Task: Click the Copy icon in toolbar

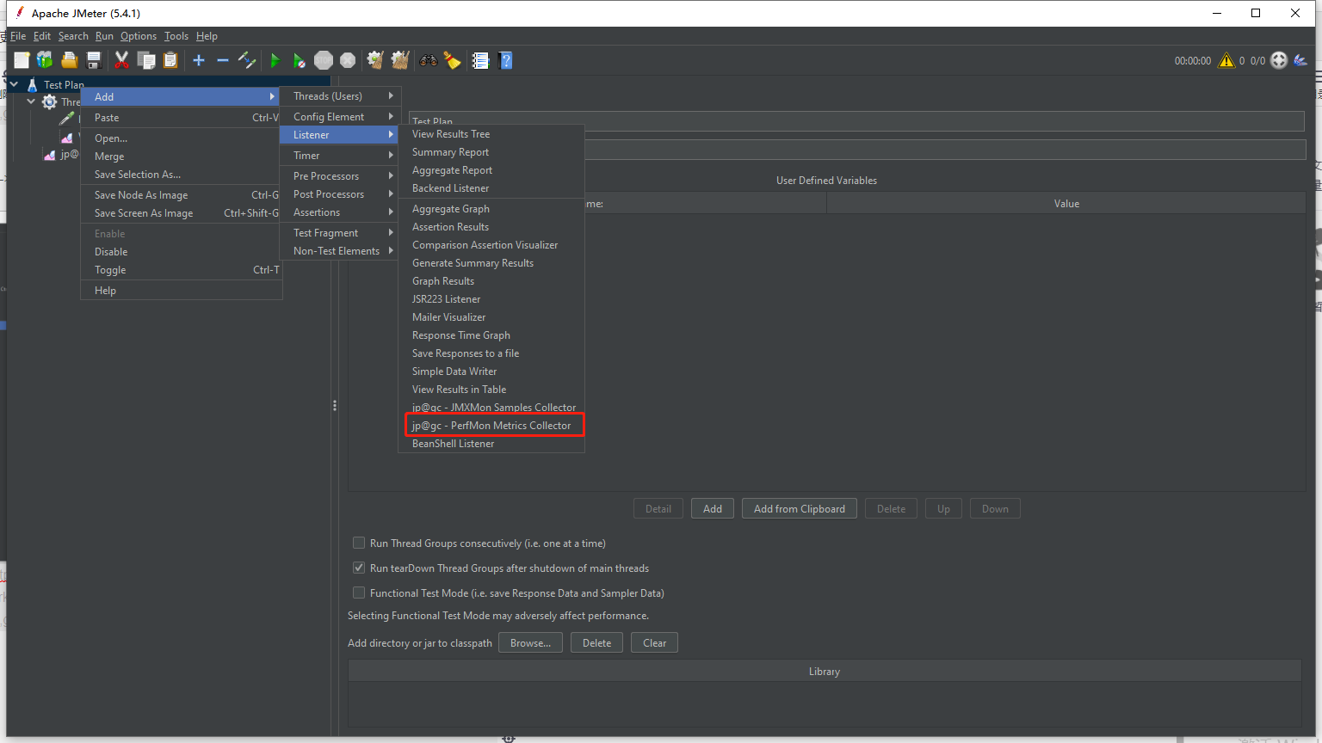Action: (146, 60)
